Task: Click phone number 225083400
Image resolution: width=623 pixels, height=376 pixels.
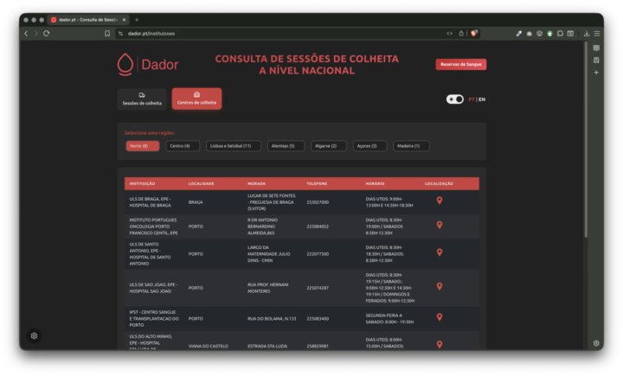Action: (318, 319)
